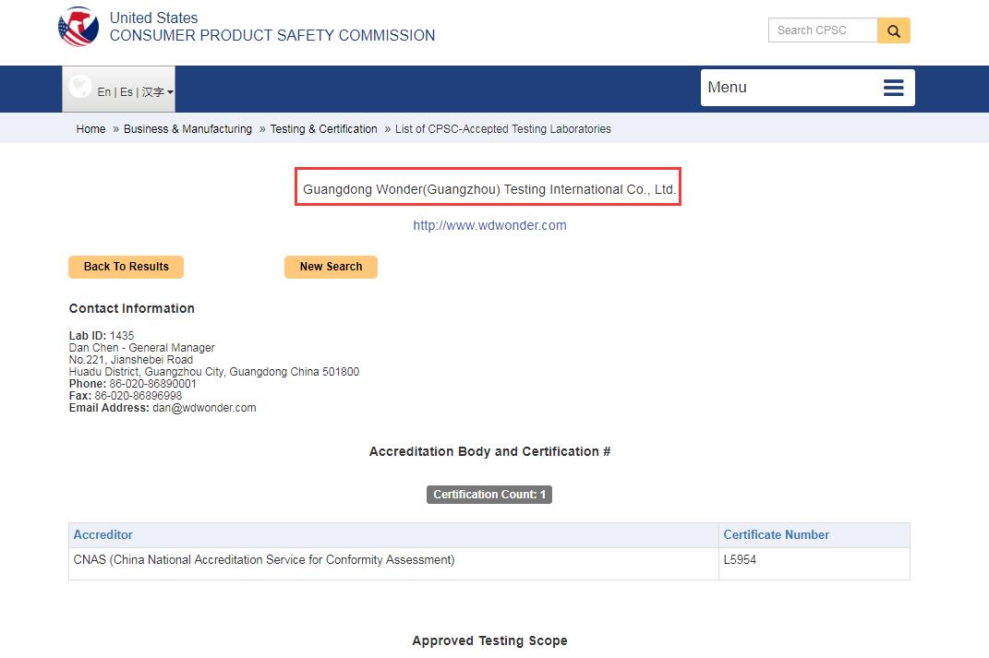
Task: Click the CPSC eagle logo
Action: [x=78, y=27]
